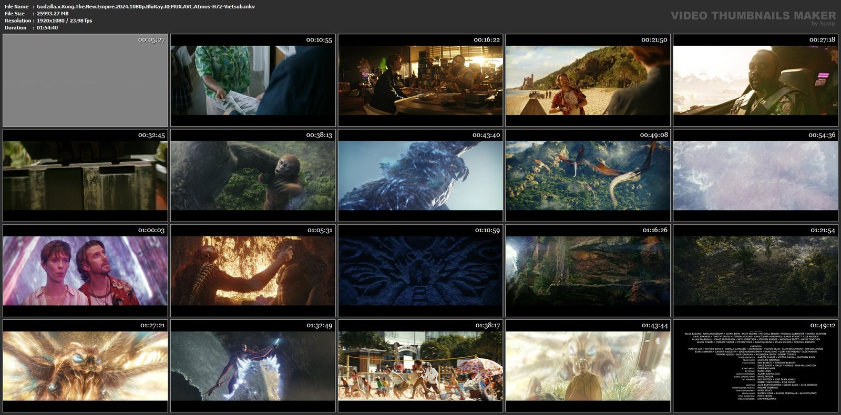Click the flying creatures thumbnail at 00:49:08

pos(588,175)
